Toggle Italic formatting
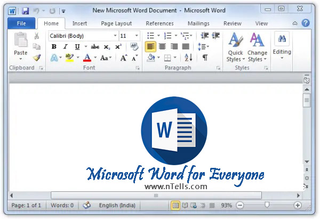 point(65,47)
